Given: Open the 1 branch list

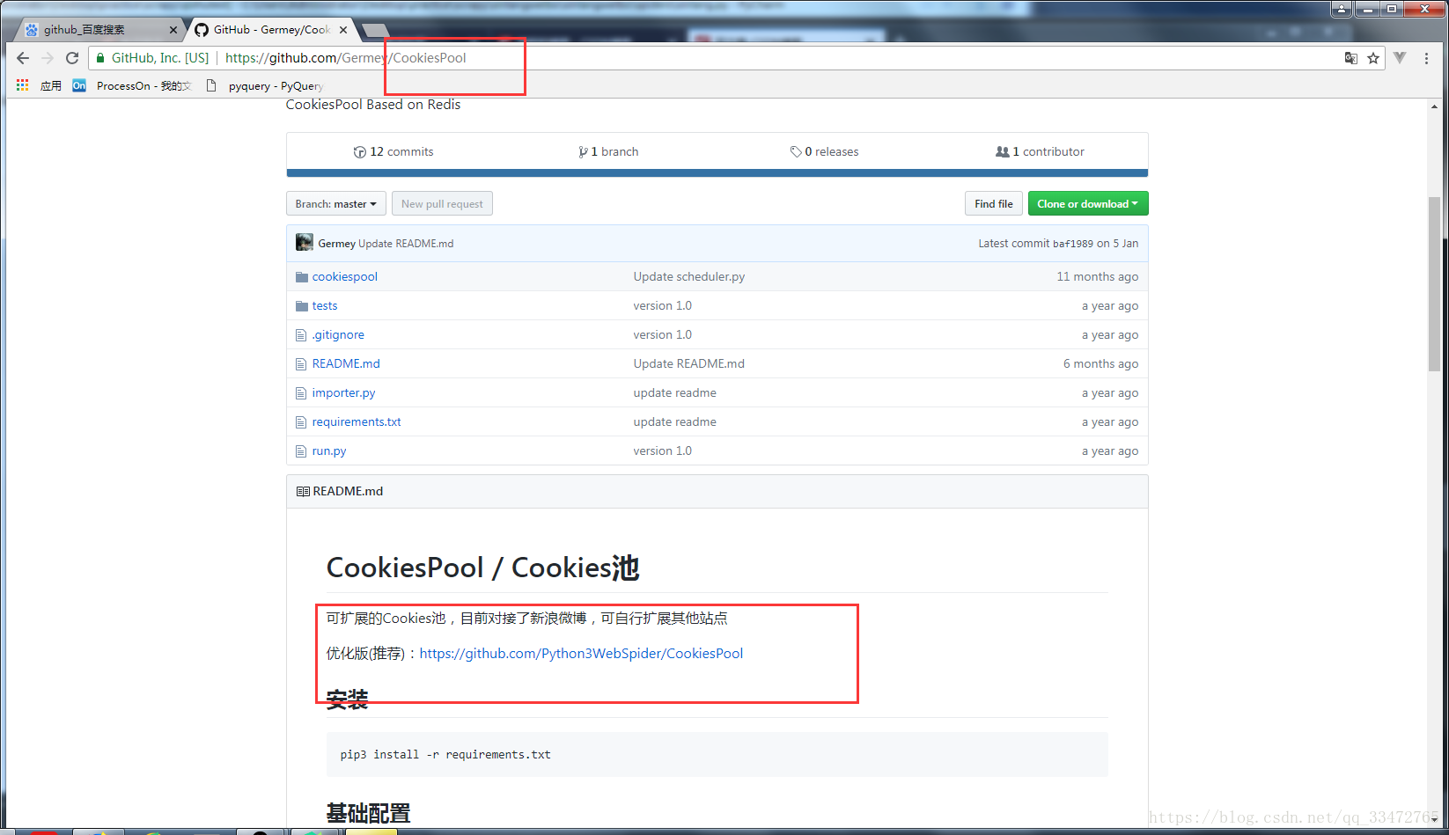Looking at the screenshot, I should (608, 151).
